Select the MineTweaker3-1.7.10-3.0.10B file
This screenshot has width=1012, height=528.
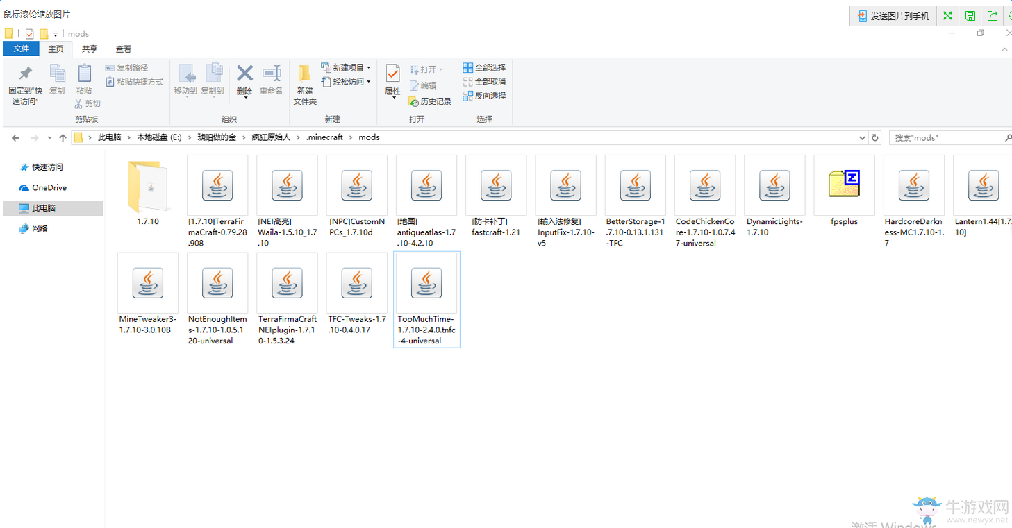(x=148, y=293)
